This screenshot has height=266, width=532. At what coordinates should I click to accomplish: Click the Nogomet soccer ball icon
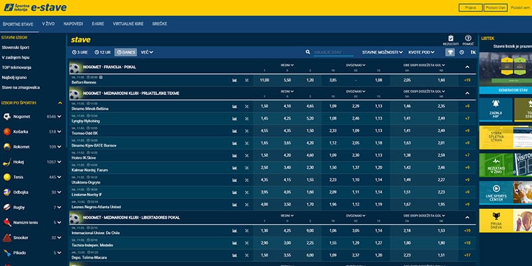tap(7, 116)
